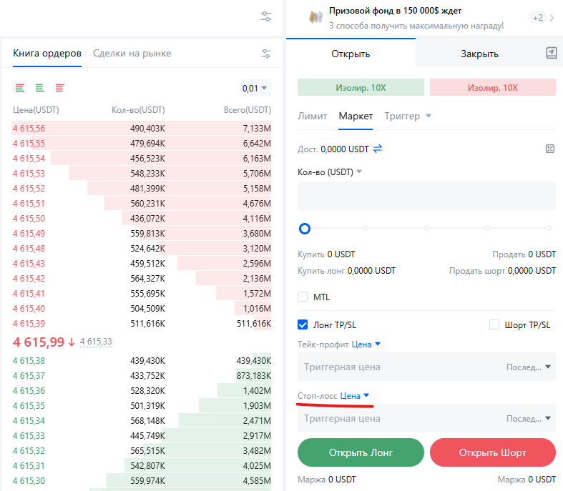Select bid price 4 615,38 row
The height and width of the screenshot is (491, 563).
point(142,360)
